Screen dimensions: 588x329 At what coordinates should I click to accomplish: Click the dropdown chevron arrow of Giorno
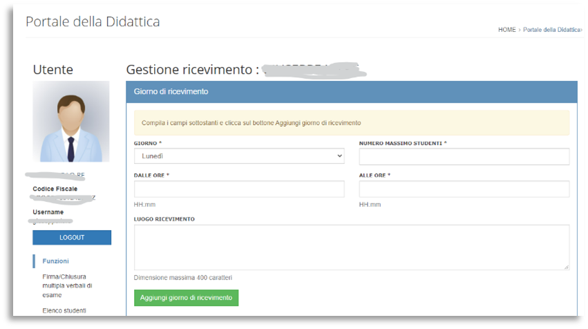click(339, 156)
